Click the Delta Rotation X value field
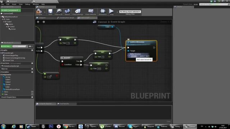 134,56
